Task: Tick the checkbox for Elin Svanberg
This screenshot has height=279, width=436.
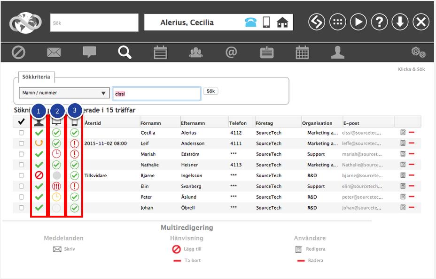Action: point(22,186)
